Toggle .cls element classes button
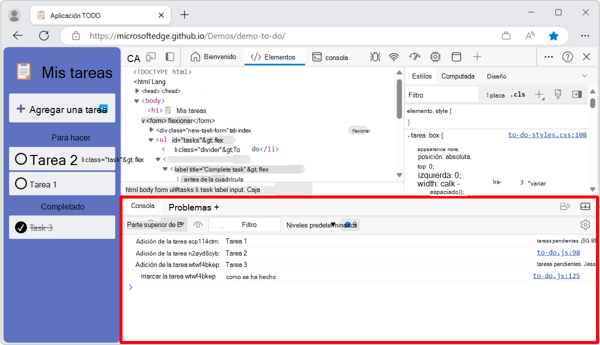 [518, 94]
